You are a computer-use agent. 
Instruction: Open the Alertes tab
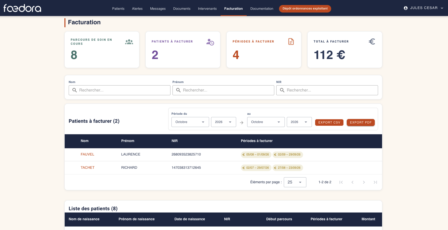pos(137,8)
